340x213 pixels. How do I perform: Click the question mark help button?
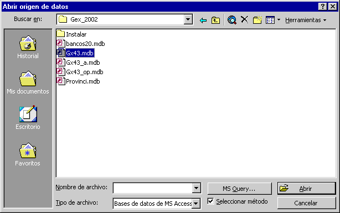(323, 7)
